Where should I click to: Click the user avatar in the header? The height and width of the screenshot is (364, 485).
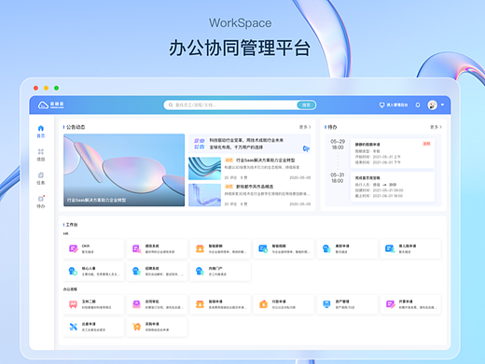(432, 105)
